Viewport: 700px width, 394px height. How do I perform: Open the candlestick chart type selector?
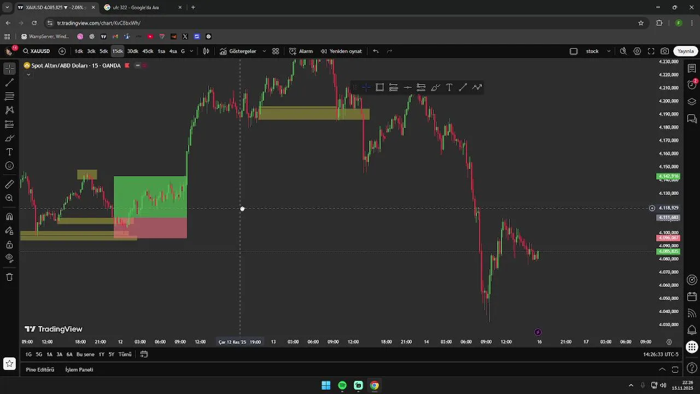(x=206, y=51)
